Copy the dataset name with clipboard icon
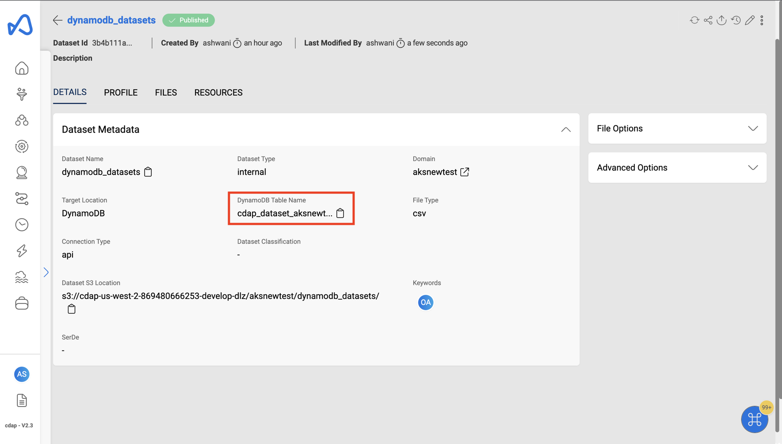The width and height of the screenshot is (782, 444). [148, 172]
